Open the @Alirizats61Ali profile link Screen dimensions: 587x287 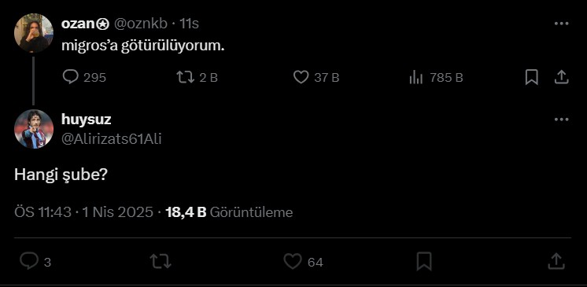111,139
